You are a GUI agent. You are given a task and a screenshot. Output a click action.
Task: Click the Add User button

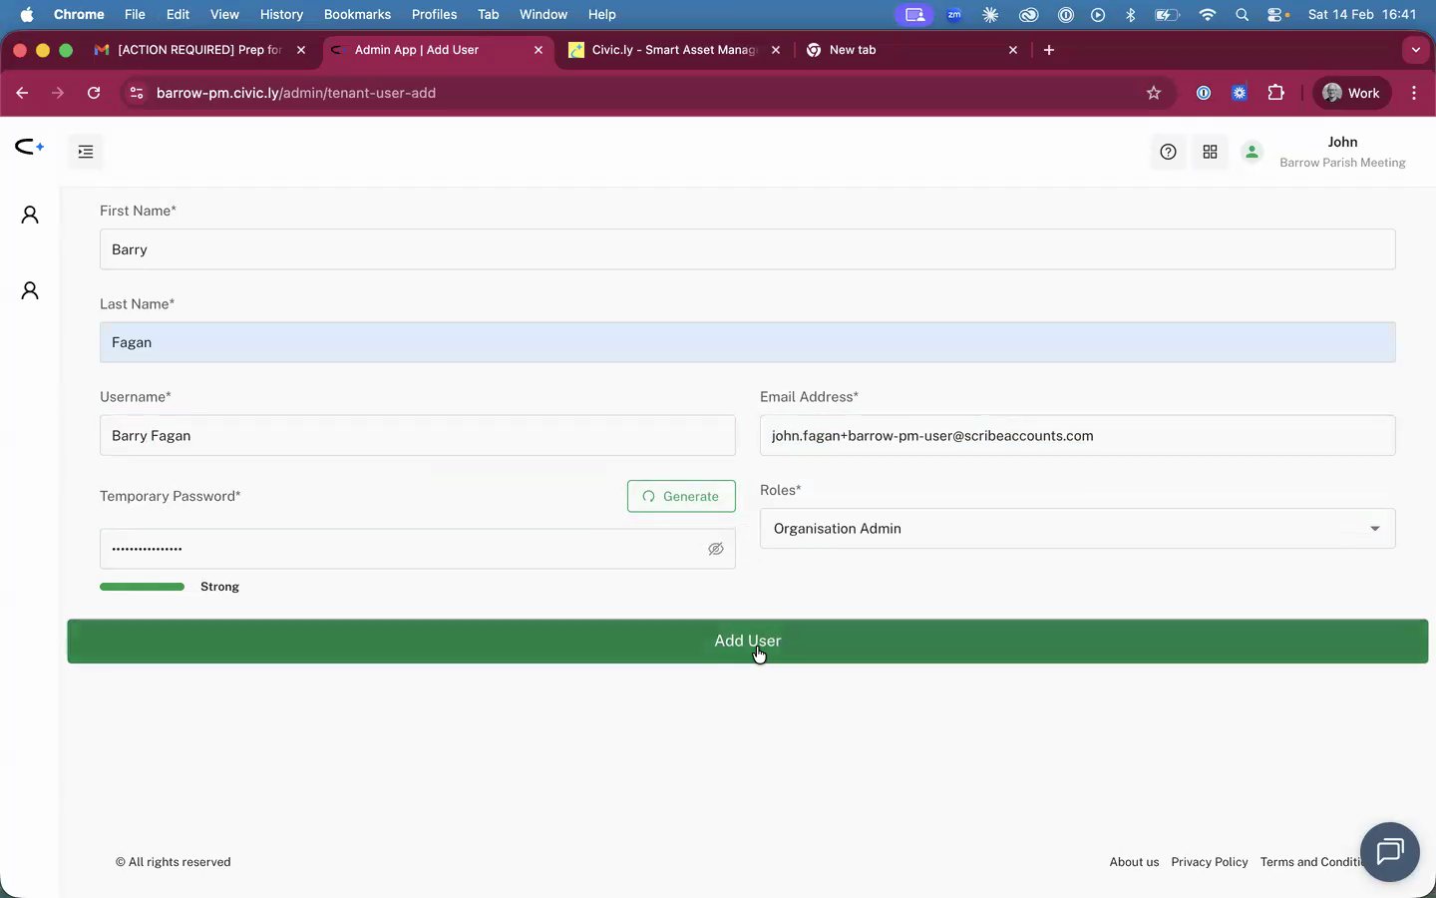(748, 641)
